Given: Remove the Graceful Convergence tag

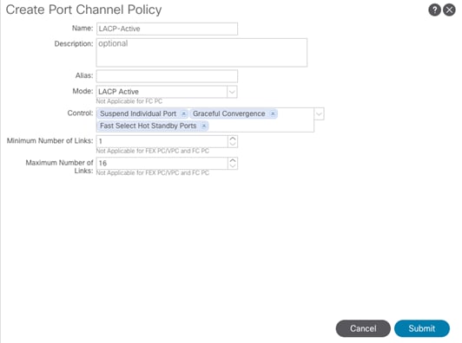Looking at the screenshot, I should tap(273, 113).
